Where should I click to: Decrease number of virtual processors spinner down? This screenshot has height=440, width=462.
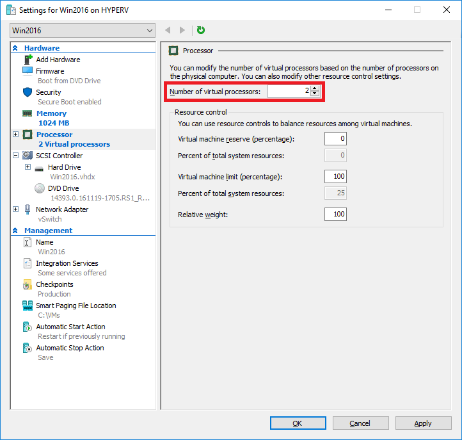[315, 94]
